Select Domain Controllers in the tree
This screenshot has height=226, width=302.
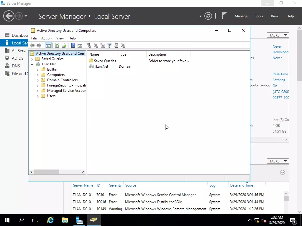tap(62, 80)
